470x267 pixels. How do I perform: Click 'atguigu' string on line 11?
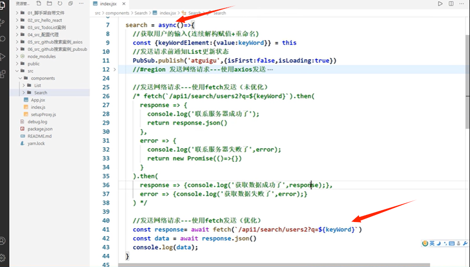203,60
